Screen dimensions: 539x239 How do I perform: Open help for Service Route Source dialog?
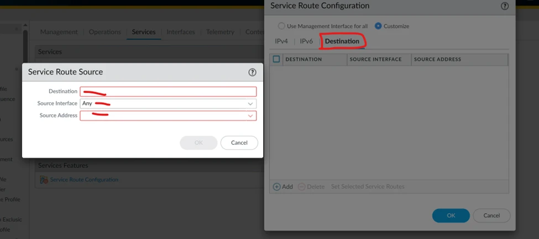coord(252,72)
